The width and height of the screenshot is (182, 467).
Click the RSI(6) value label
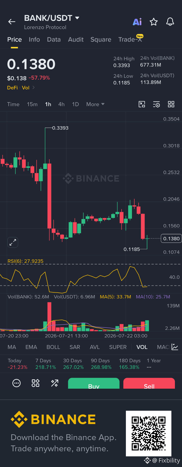[x=25, y=261]
